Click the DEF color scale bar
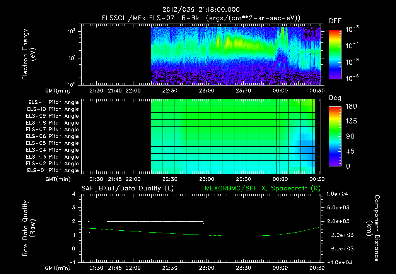The width and height of the screenshot is (396, 274). (335, 55)
